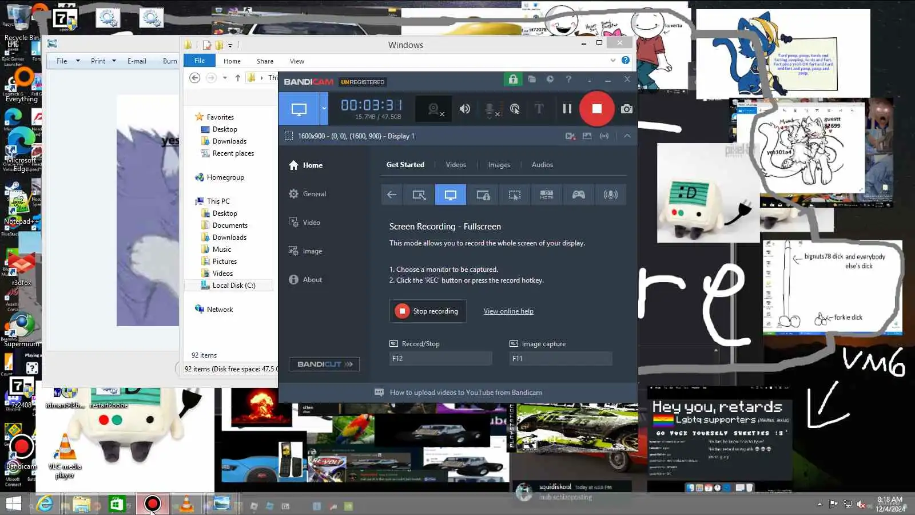Switch to the Videos tab

456,165
